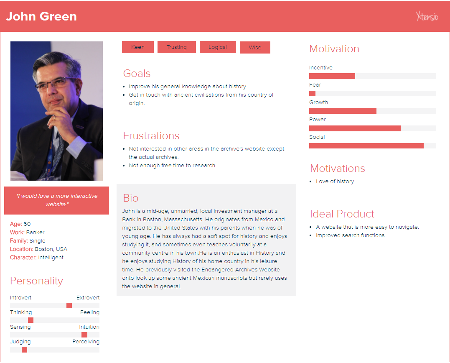The height and width of the screenshot is (363, 450).
Task: Adjust the Introvert–Extrovert slider marker
Action: click(69, 306)
